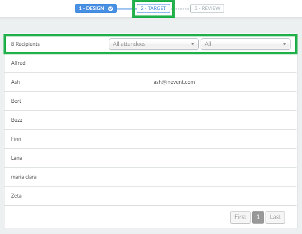Select the 2 - TARGET step
This screenshot has width=302, height=234.
153,8
